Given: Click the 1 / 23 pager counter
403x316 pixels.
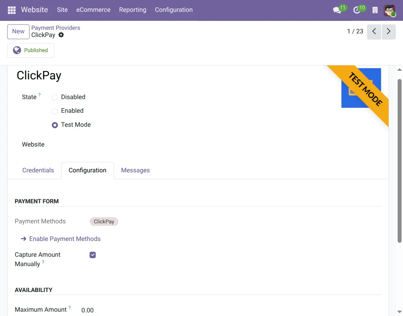Looking at the screenshot, I should click(355, 32).
